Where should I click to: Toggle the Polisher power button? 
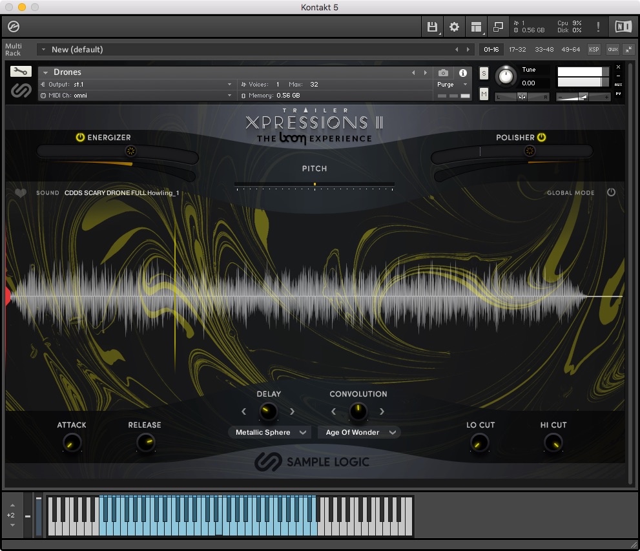541,138
